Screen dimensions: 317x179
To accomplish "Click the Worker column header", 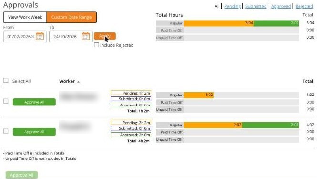I will point(67,81).
